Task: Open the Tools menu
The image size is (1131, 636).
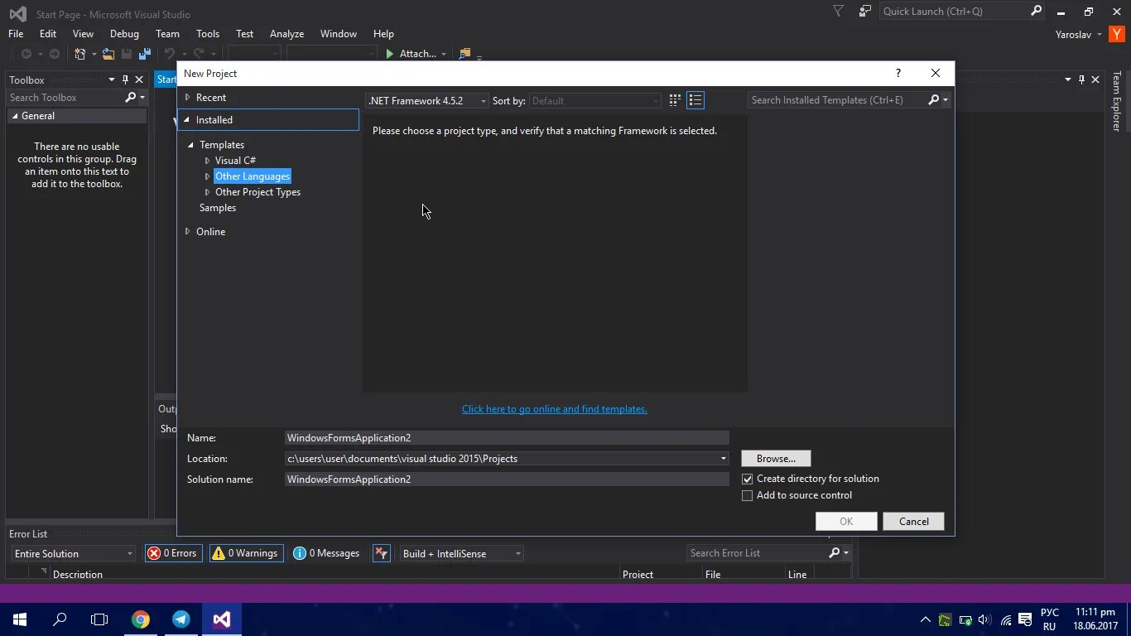Action: (x=208, y=34)
